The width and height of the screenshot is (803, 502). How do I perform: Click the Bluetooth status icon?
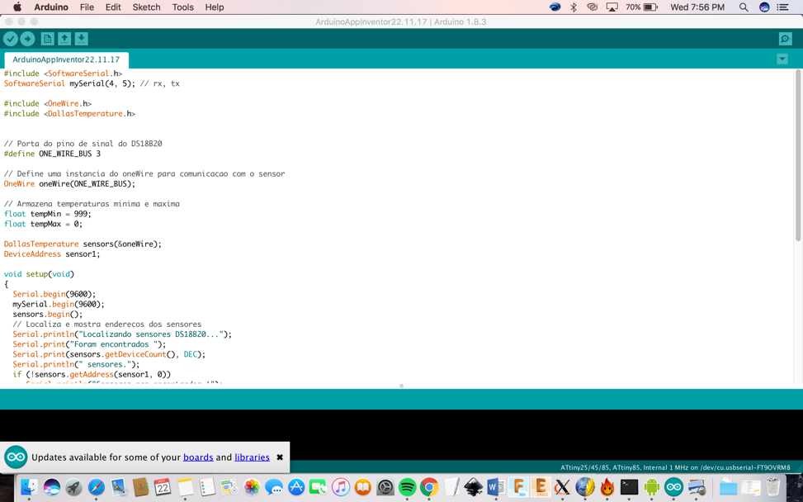574,7
